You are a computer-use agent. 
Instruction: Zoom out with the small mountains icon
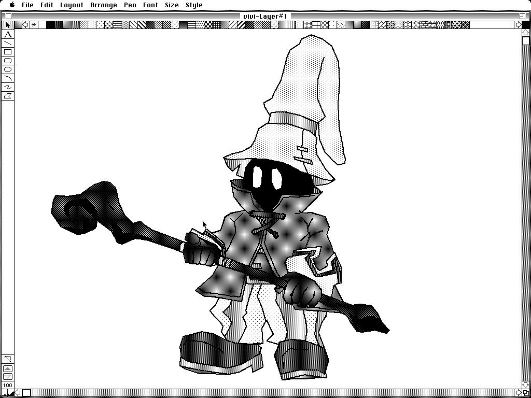(x=4, y=393)
